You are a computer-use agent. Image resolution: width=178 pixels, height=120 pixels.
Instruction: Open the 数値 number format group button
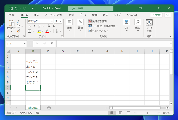click(80, 26)
